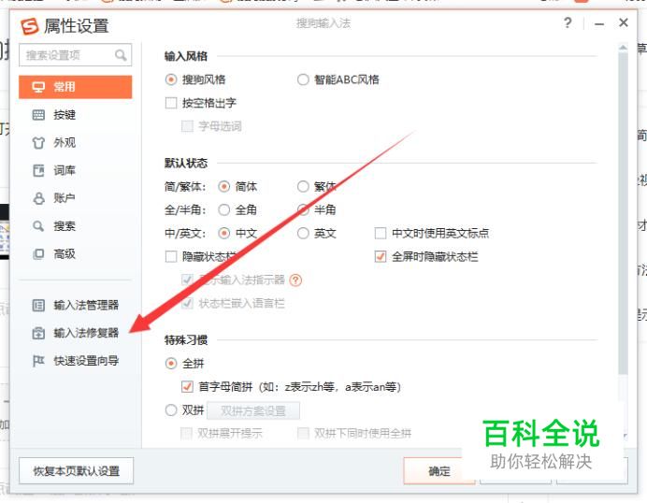
Task: Click the question mark help button in title bar
Action: pos(568,22)
